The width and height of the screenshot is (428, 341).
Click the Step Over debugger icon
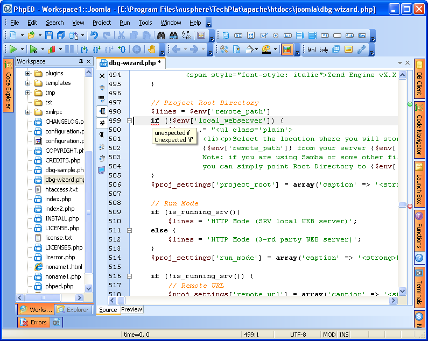(x=96, y=49)
